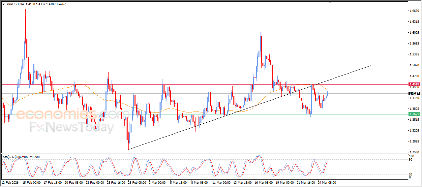The width and height of the screenshot is (422, 187).
Task: Click the 21 Mar 16:00 time label
Action: pos(306,182)
